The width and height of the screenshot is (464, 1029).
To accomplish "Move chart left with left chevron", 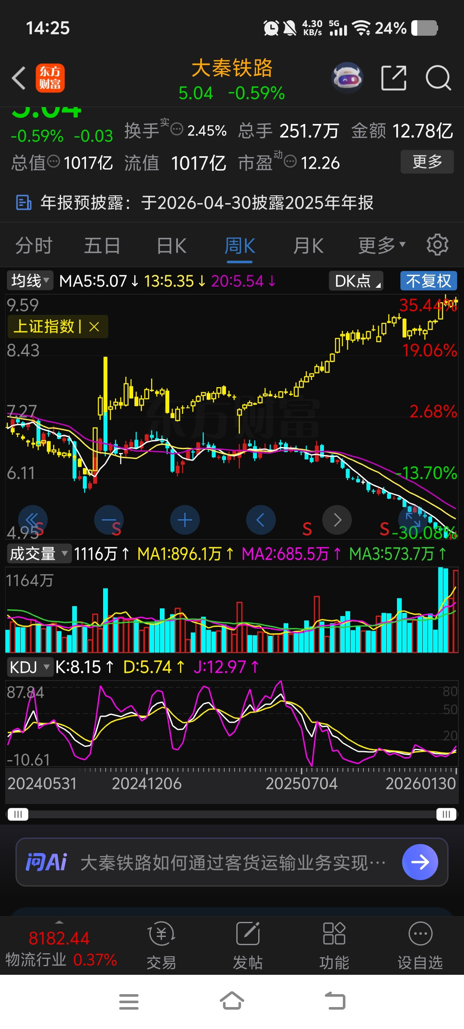I will (x=261, y=520).
